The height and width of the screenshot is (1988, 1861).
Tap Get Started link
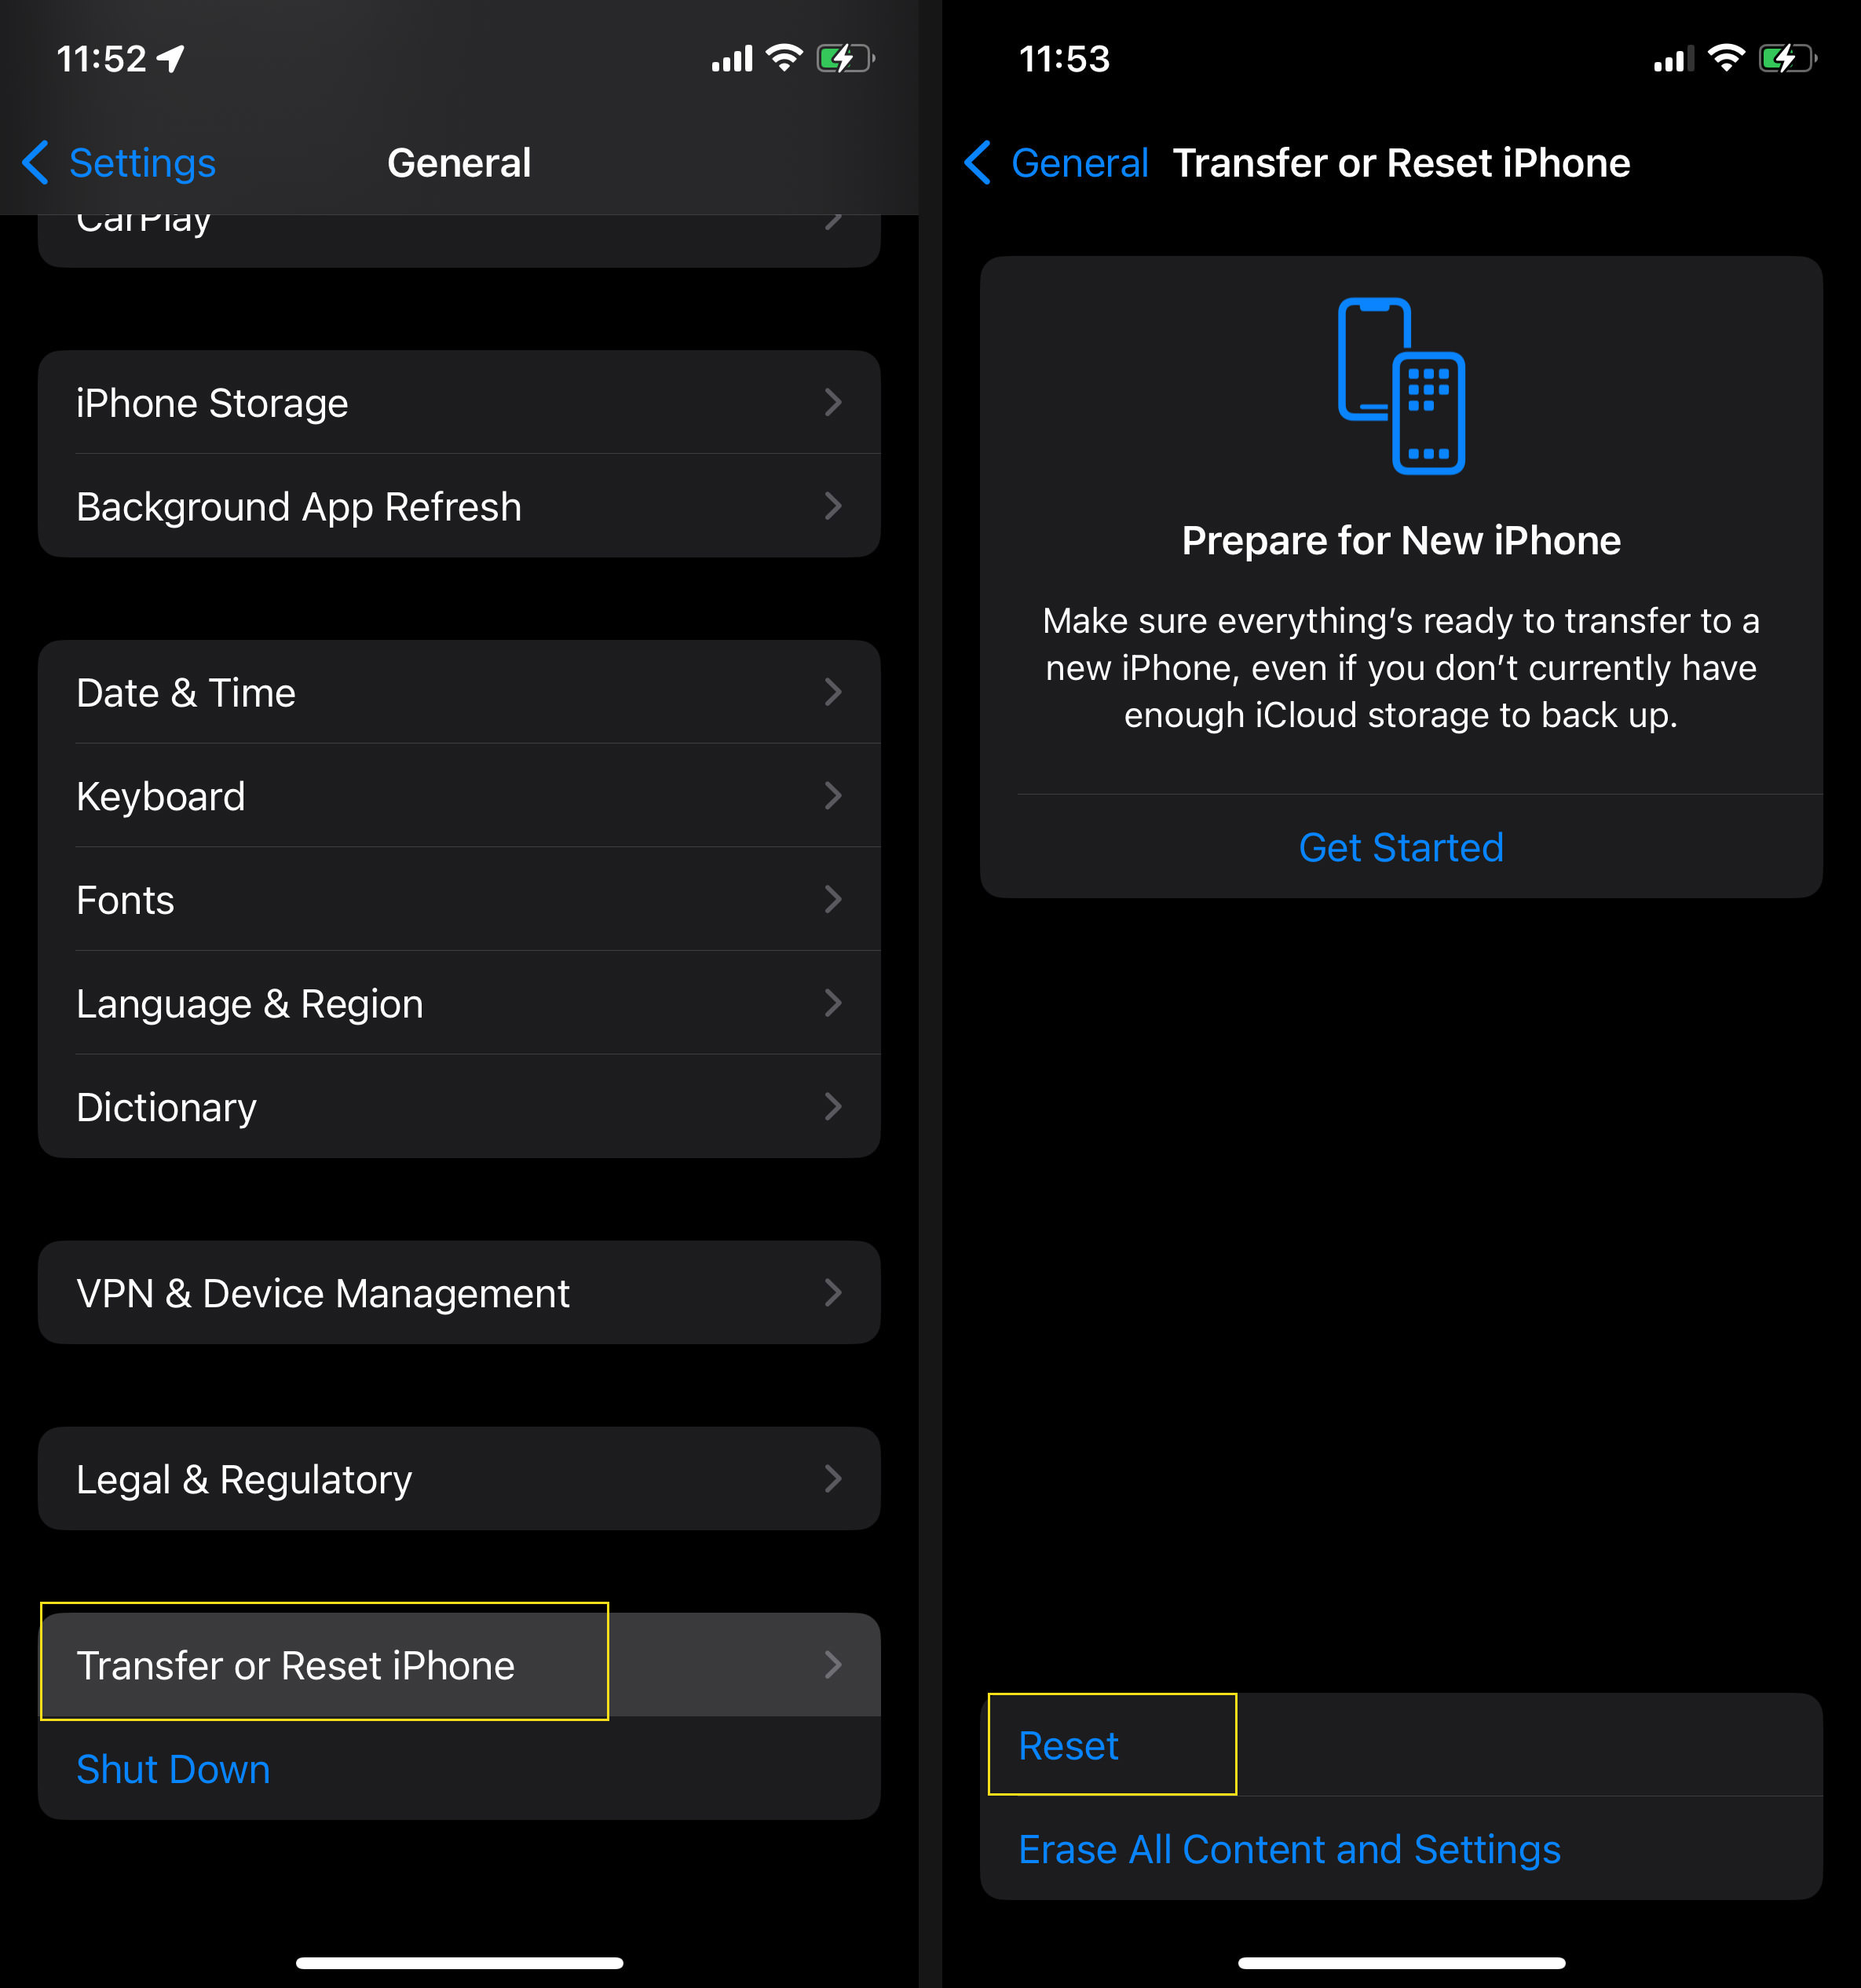(1401, 848)
